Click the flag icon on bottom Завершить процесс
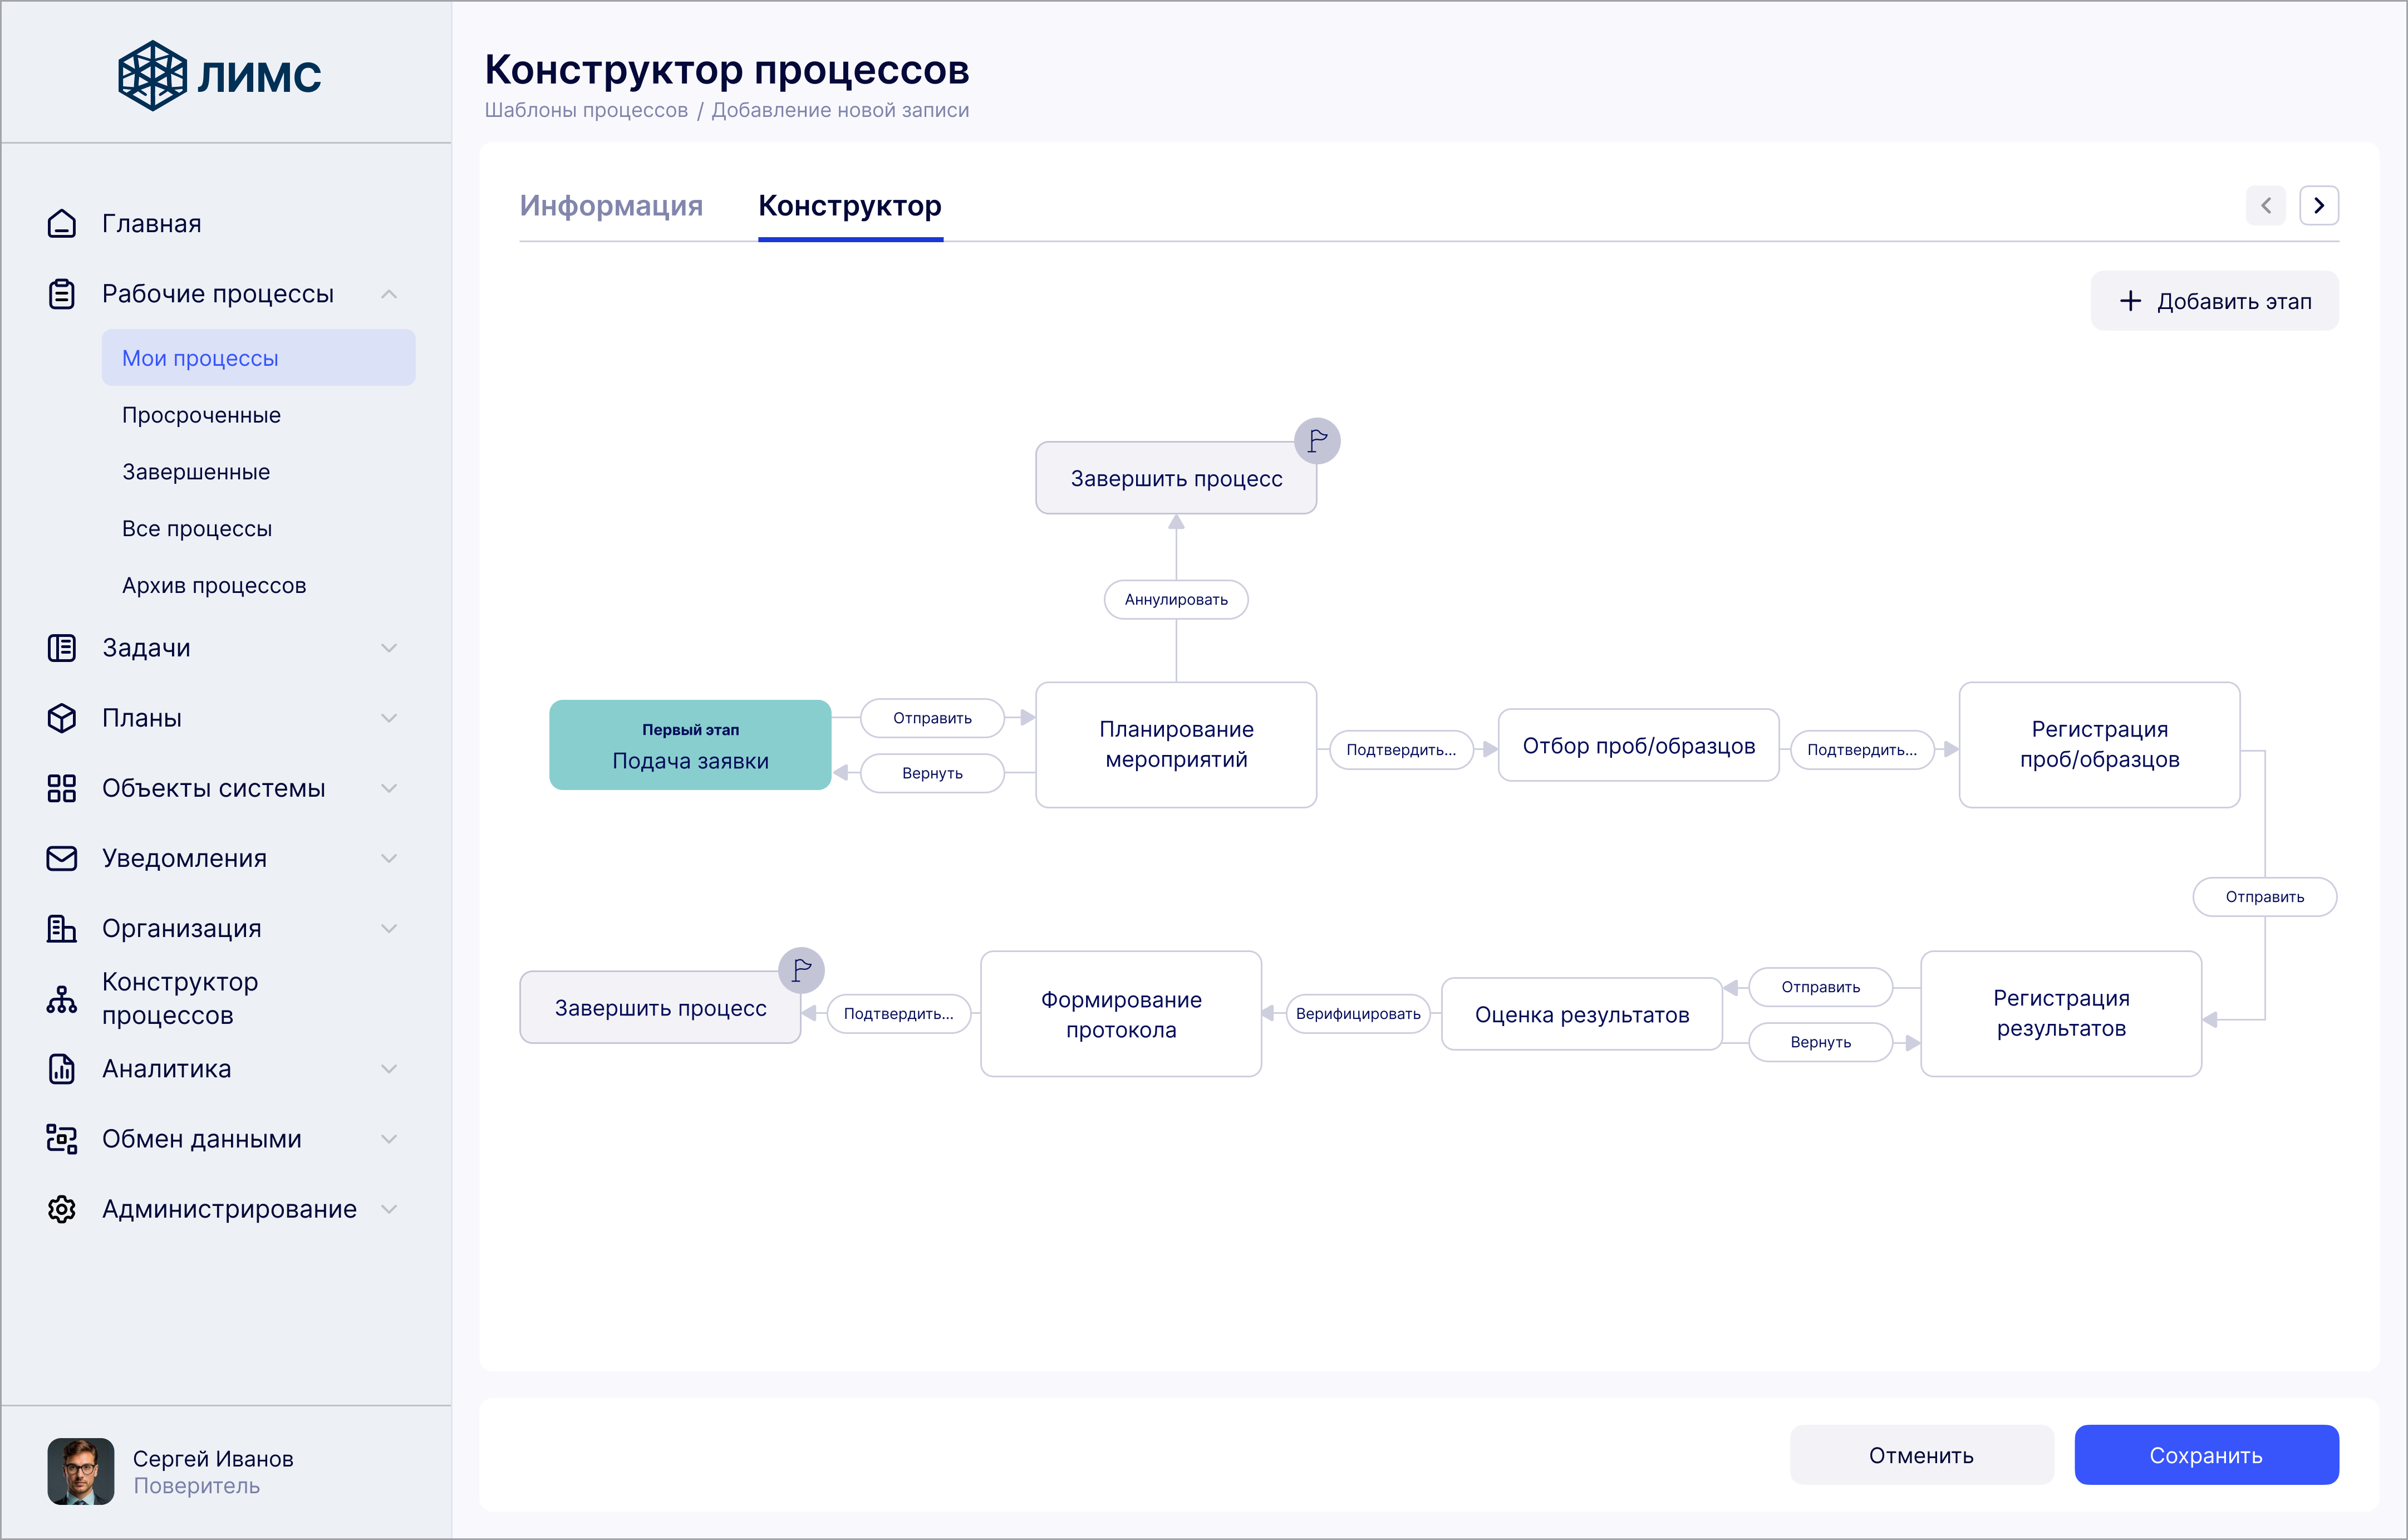This screenshot has width=2408, height=1540. pos(801,970)
